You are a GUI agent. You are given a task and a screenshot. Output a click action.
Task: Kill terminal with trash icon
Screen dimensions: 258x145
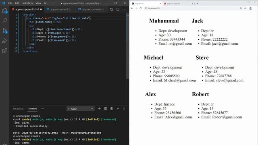(112, 108)
